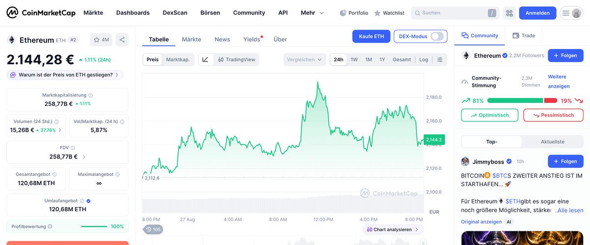Expand the FDV details chevron
Viewport: 590px width, 245px height.
pyautogui.click(x=84, y=157)
